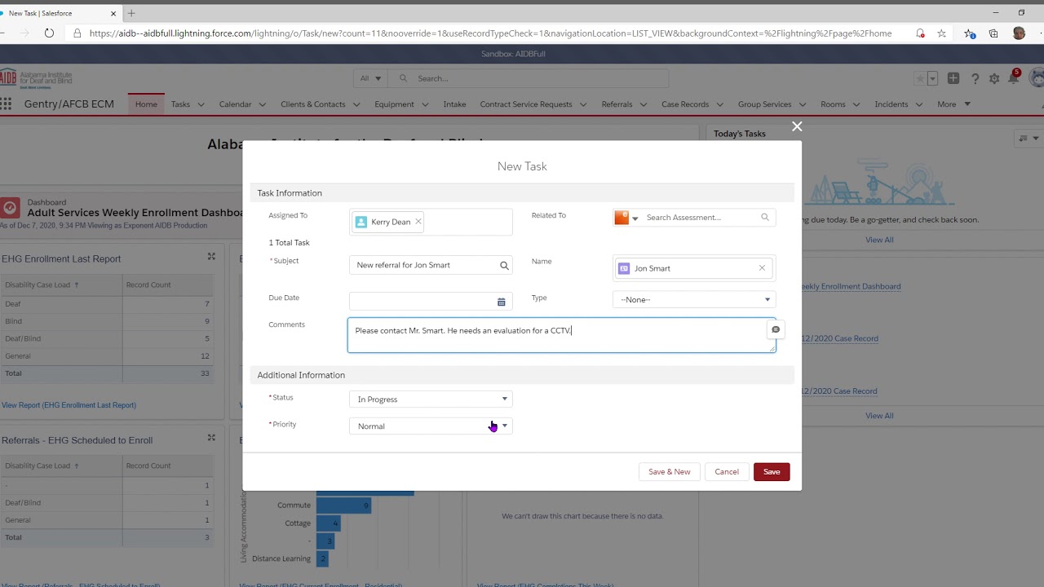The width and height of the screenshot is (1044, 587).
Task: Click the Adult Services dashboard icon
Action: [x=10, y=207]
